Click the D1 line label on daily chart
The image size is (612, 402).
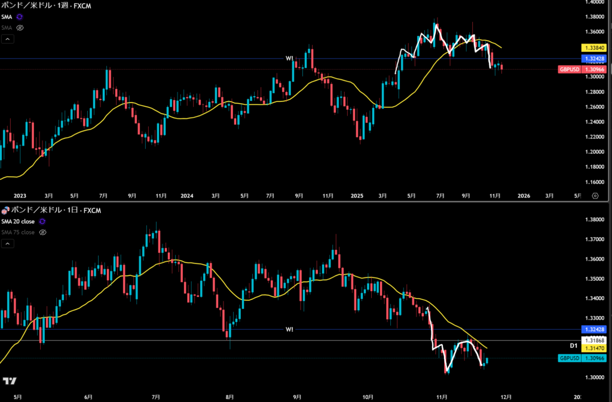573,345
